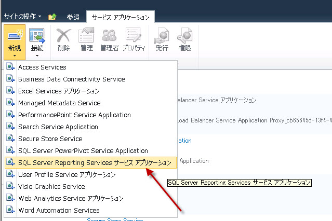Open the dropdown arrow under 接続

[37, 56]
